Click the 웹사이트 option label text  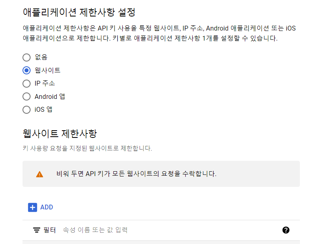(47, 70)
